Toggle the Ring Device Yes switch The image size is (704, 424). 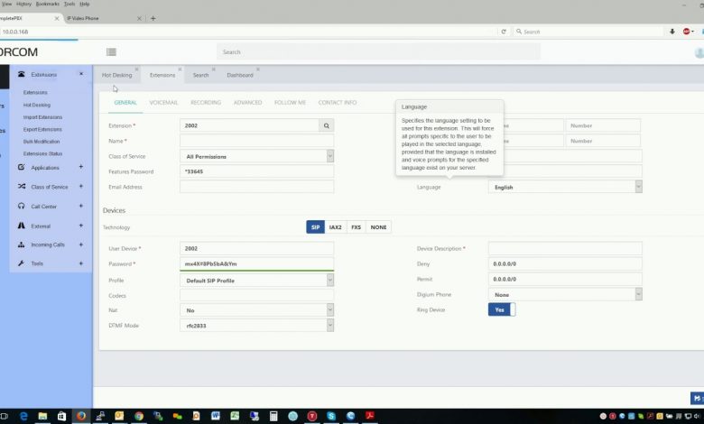pos(501,309)
